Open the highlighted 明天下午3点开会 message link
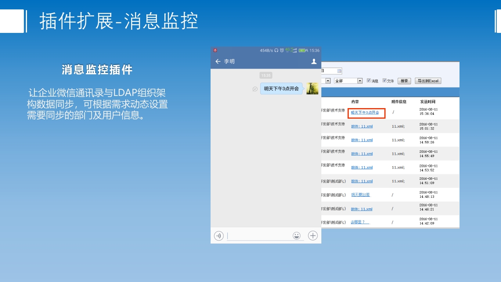Screen dimensions: 501x282 366,113
